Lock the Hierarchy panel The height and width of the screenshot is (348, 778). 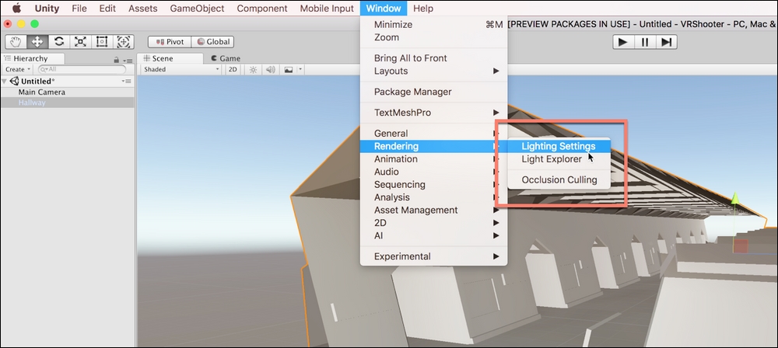(116, 60)
